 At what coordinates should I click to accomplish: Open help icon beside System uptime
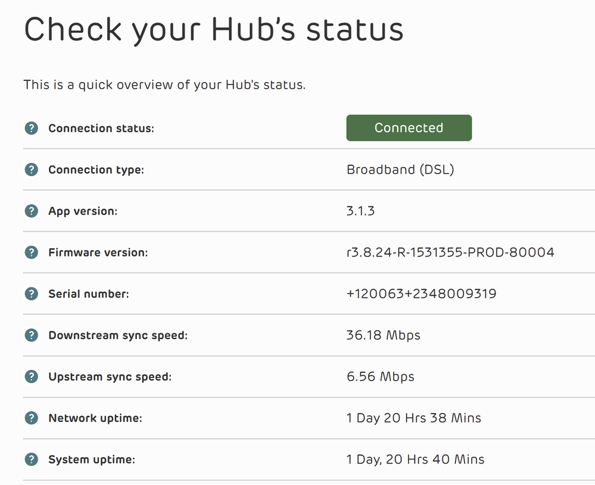click(x=31, y=459)
